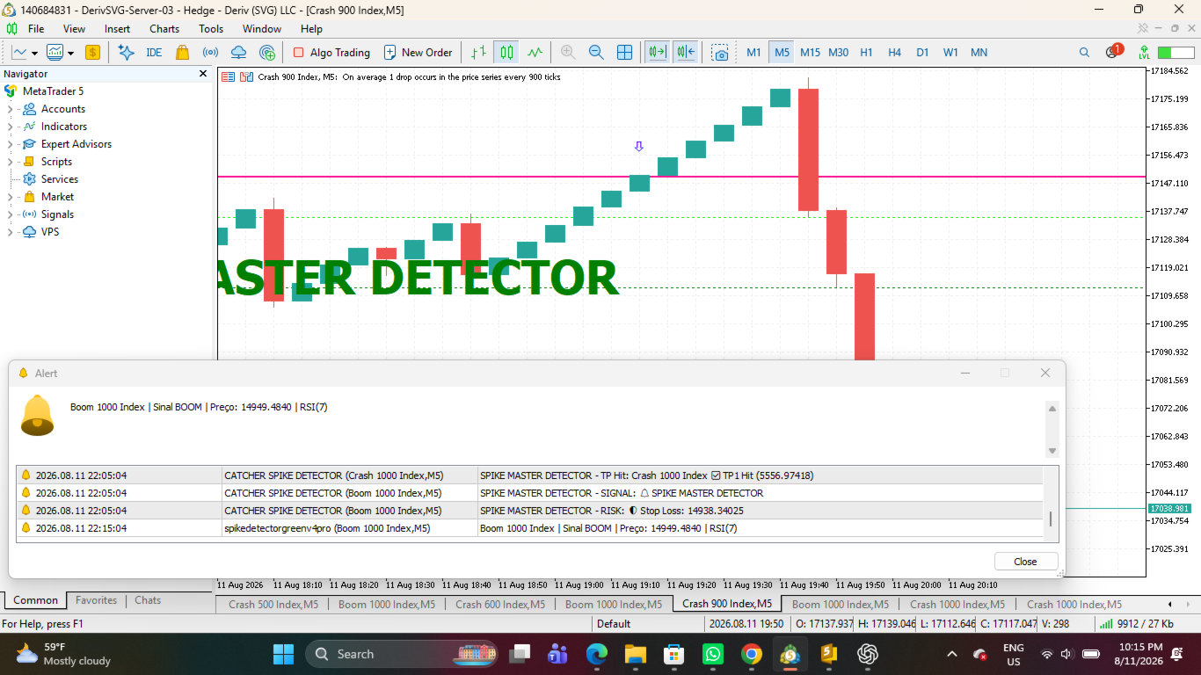Switch to the Chats tab in Navigator
This screenshot has width=1201, height=675.
click(x=148, y=600)
